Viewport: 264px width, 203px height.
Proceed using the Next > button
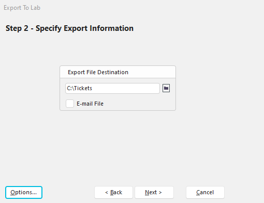click(x=154, y=192)
